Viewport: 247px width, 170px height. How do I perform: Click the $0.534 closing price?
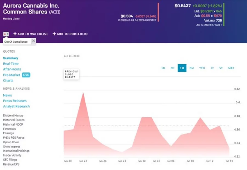coord(127,16)
